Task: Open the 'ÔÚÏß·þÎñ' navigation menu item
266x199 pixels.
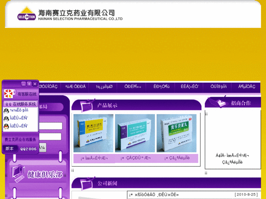Action: pos(218,87)
